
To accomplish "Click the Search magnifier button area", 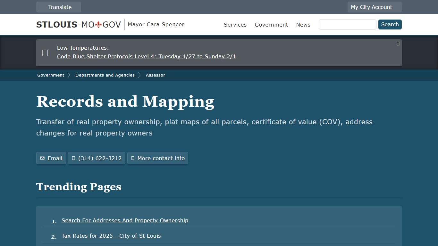I will pyautogui.click(x=390, y=24).
